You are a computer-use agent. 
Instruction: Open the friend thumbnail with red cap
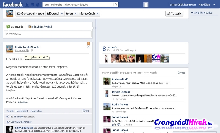point(131,58)
